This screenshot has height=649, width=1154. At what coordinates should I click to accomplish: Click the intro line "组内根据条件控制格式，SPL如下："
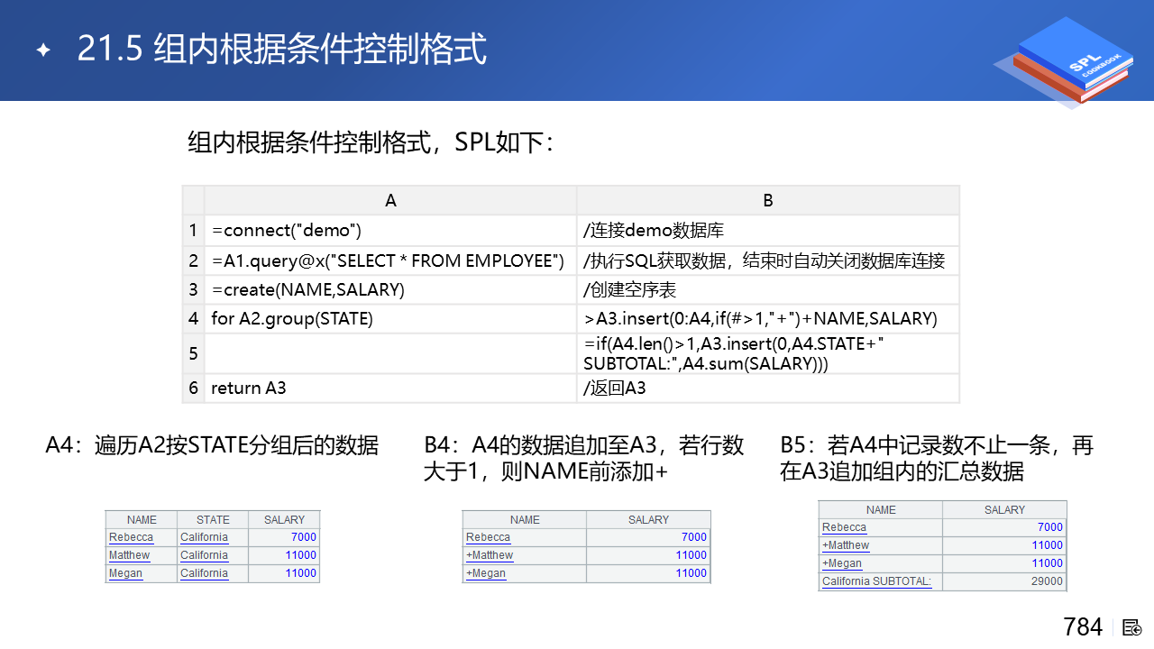370,142
